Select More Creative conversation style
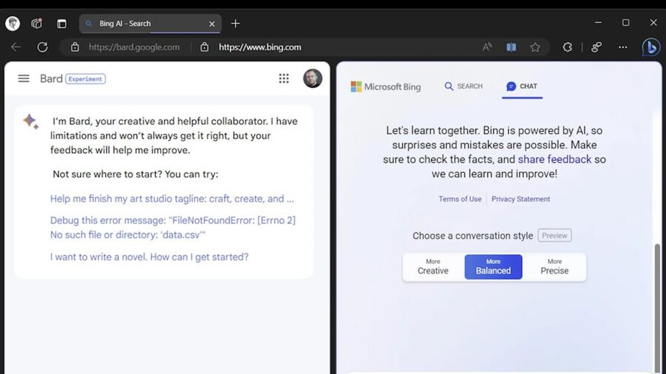The height and width of the screenshot is (374, 666). coord(433,267)
